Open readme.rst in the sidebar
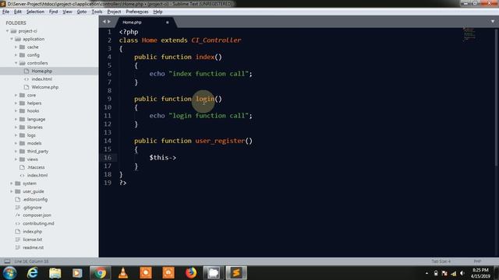 (33, 247)
